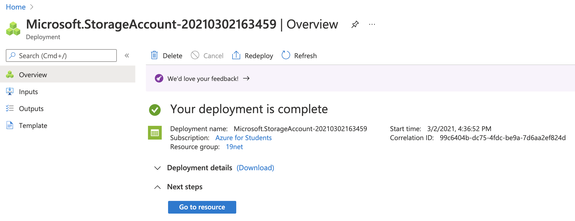
Task: Click the Inputs monitor sidebar icon
Action: (x=10, y=91)
